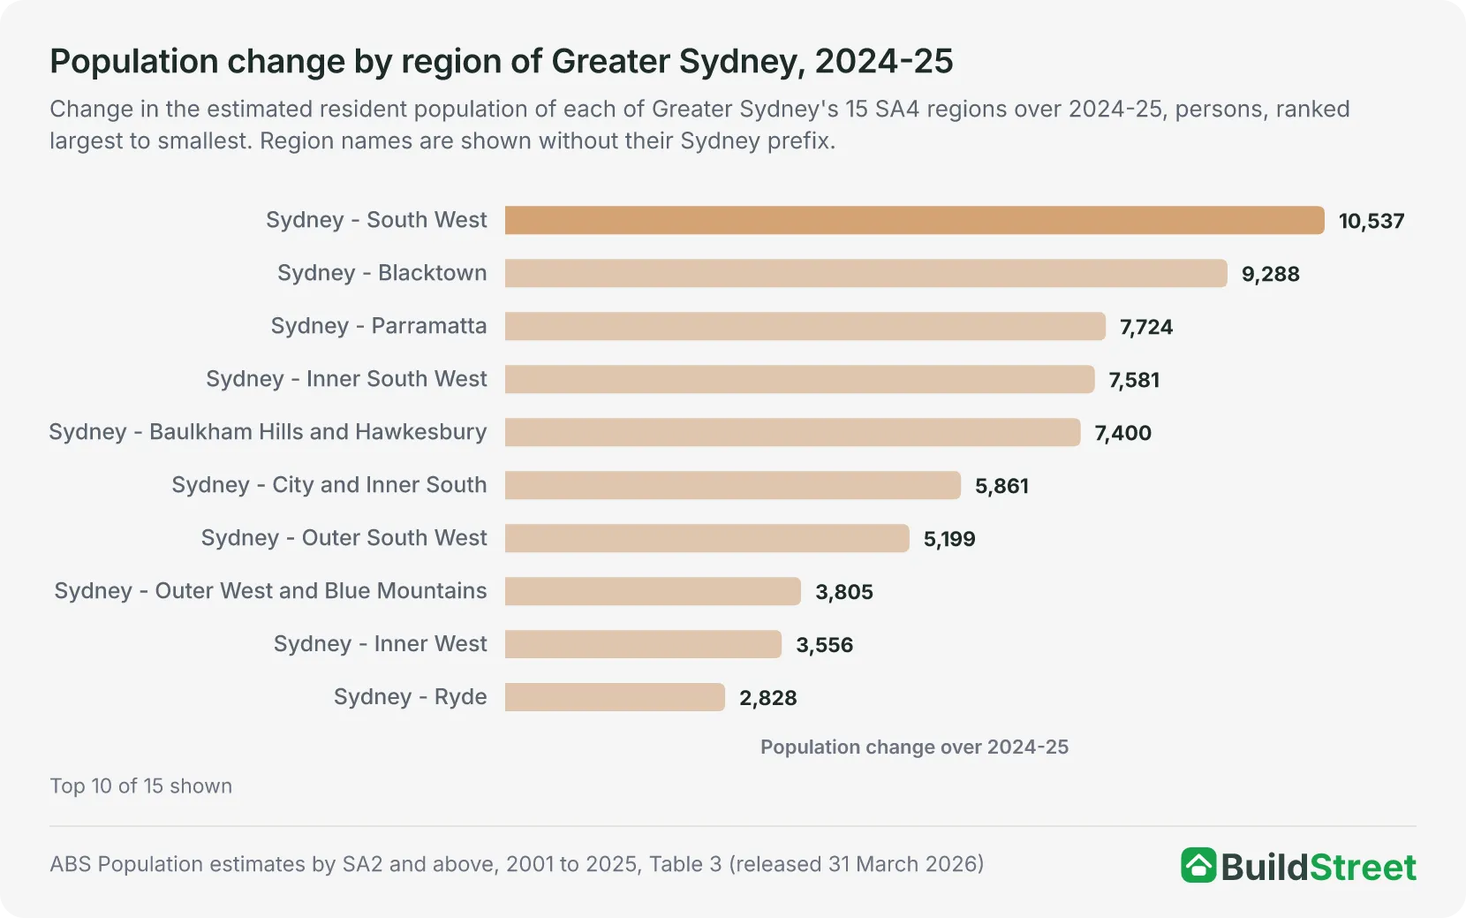Viewport: 1466px width, 918px height.
Task: Select the label 'Sydney - Inner West'
Action: click(x=381, y=644)
